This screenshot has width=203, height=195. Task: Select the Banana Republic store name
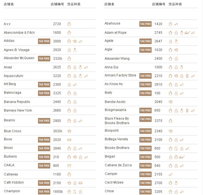coord(17,102)
